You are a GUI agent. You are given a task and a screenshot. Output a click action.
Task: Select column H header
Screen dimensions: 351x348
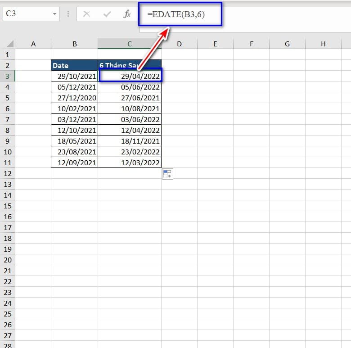click(x=323, y=44)
